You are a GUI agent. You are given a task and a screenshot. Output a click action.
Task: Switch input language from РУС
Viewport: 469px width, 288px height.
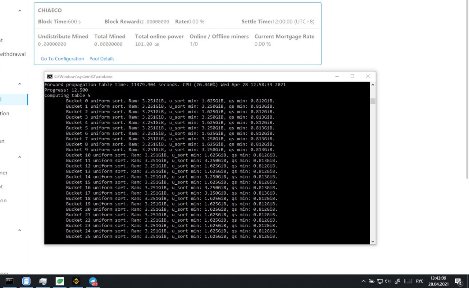pyautogui.click(x=420, y=281)
